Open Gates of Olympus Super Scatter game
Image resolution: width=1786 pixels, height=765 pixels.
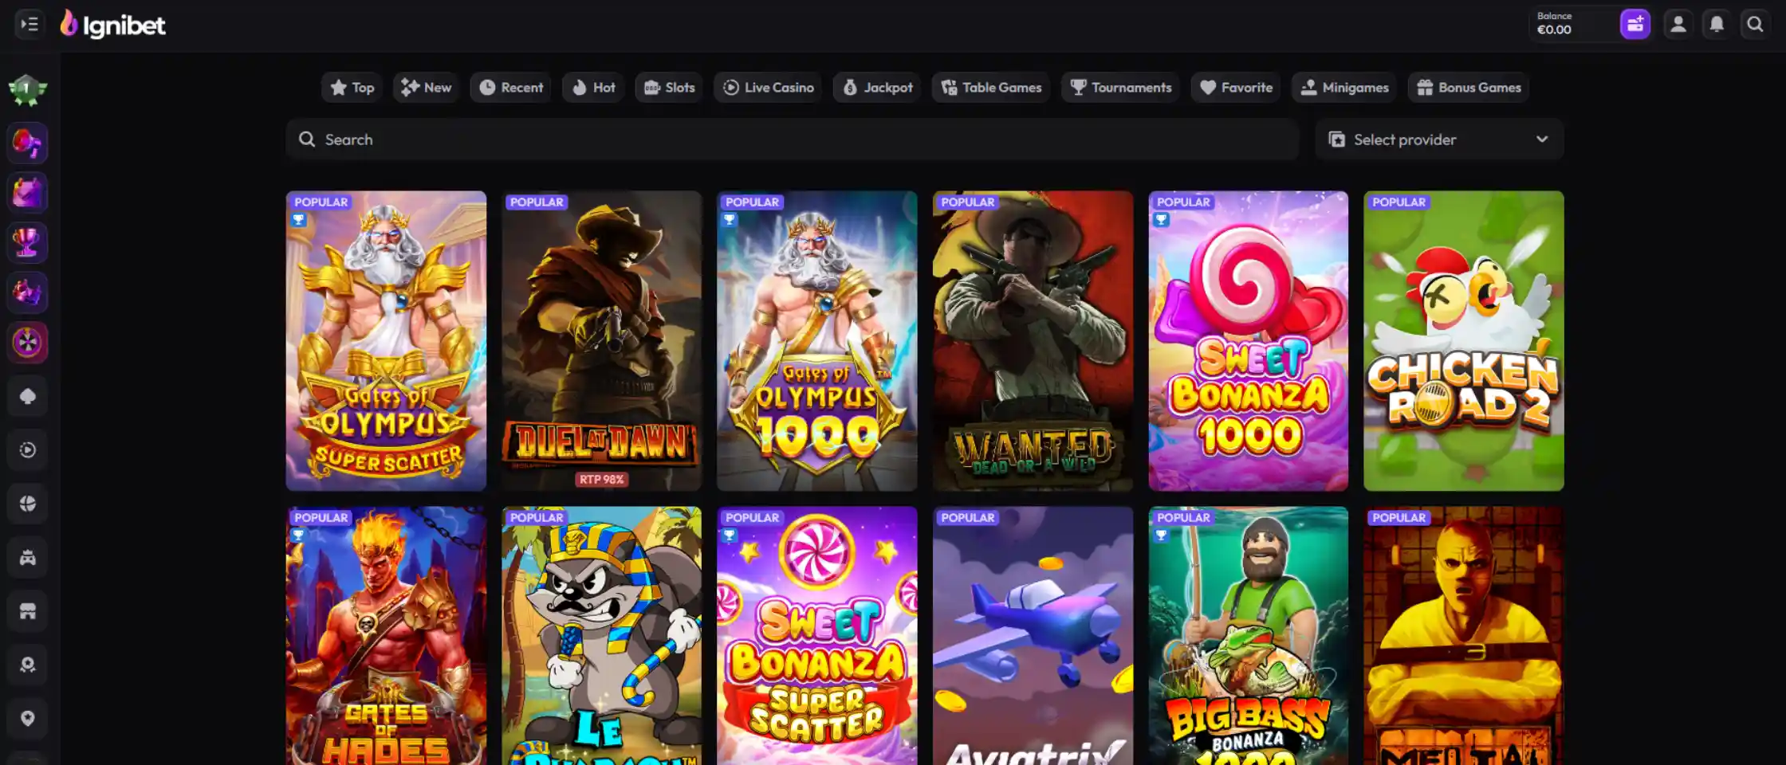(x=386, y=341)
